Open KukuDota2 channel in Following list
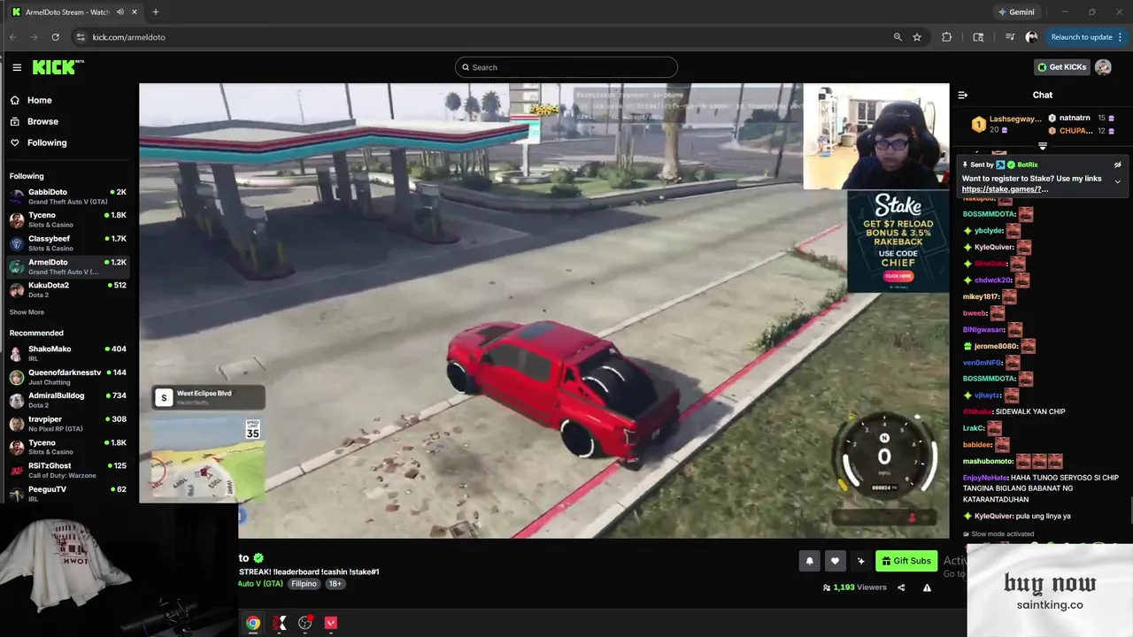The image size is (1133, 637). point(68,289)
